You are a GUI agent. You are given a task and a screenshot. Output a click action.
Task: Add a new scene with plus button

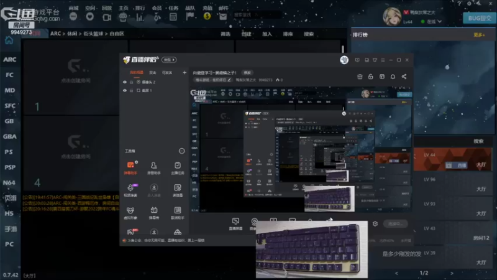coord(185,73)
